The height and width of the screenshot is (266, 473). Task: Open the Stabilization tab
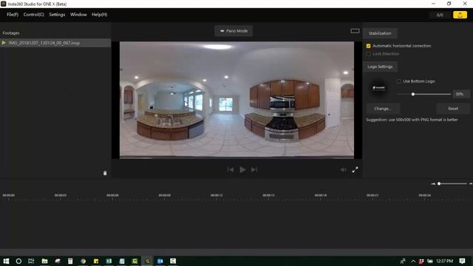click(x=380, y=33)
